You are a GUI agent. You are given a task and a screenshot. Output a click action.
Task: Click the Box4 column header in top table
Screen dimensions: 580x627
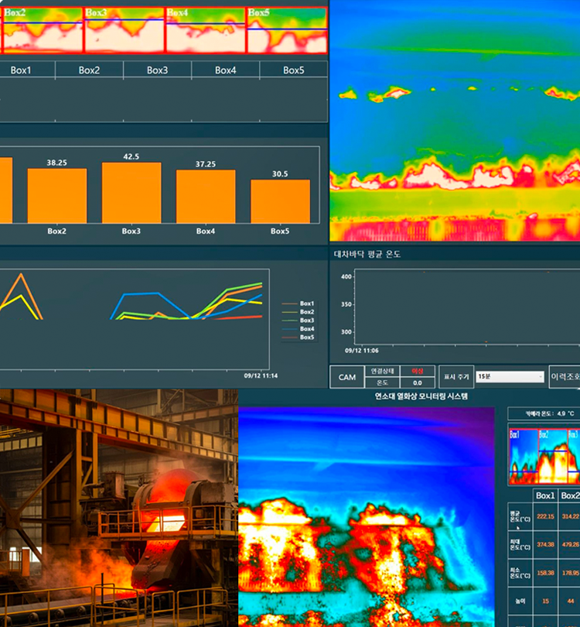pyautogui.click(x=225, y=70)
